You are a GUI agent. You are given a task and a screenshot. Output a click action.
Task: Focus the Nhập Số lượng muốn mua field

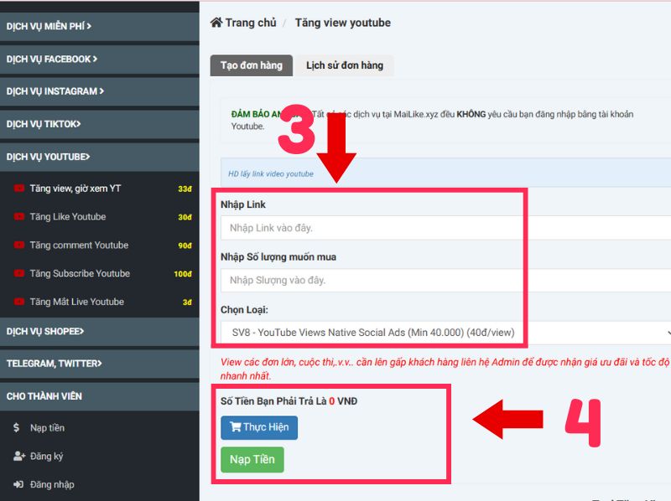click(445, 281)
